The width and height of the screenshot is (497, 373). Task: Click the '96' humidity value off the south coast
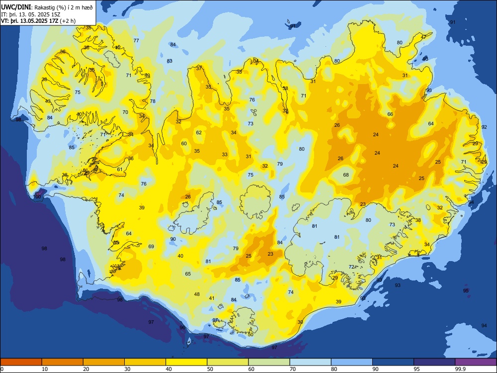182,328
